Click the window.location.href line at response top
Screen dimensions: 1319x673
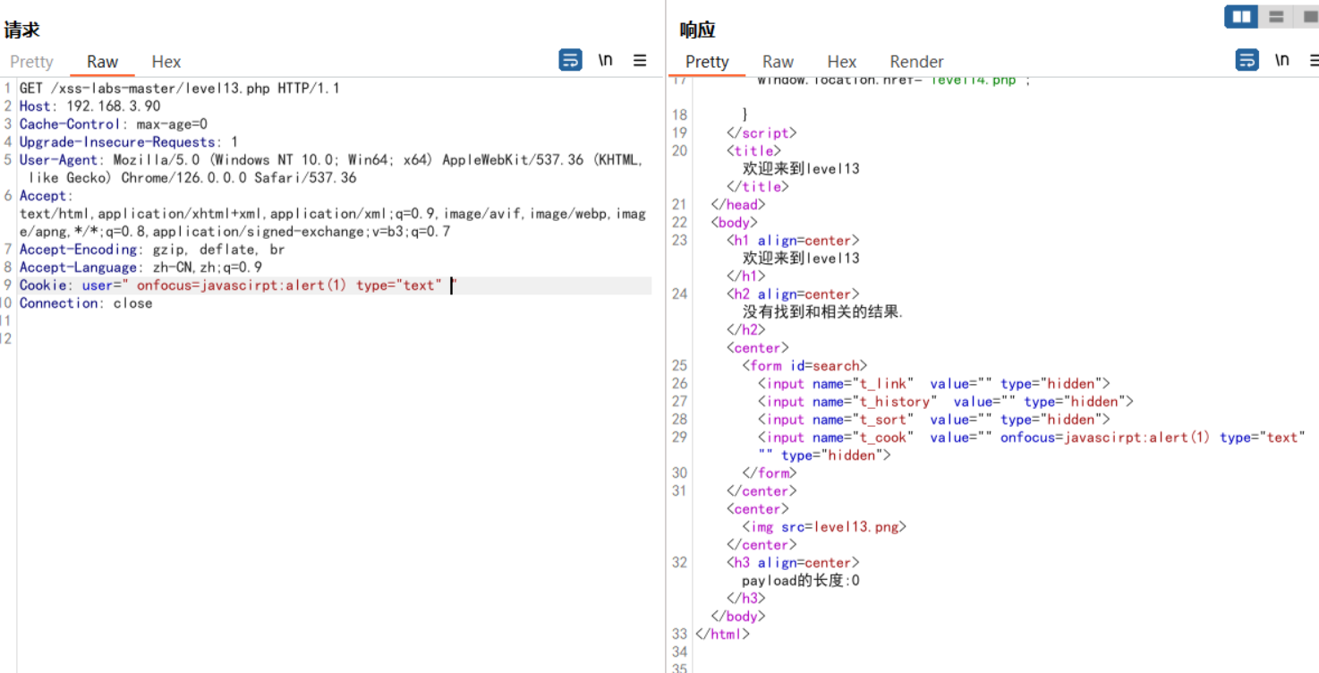tap(894, 81)
